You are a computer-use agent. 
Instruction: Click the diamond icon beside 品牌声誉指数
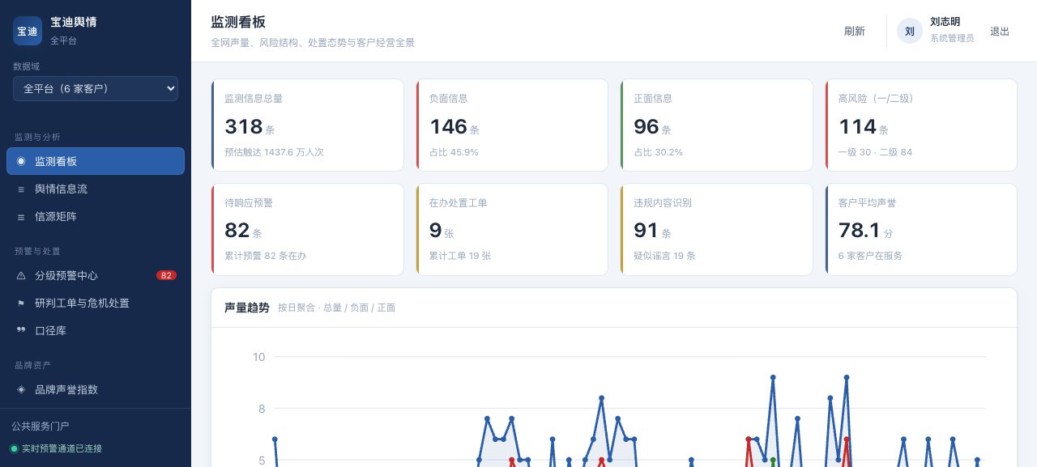point(21,389)
